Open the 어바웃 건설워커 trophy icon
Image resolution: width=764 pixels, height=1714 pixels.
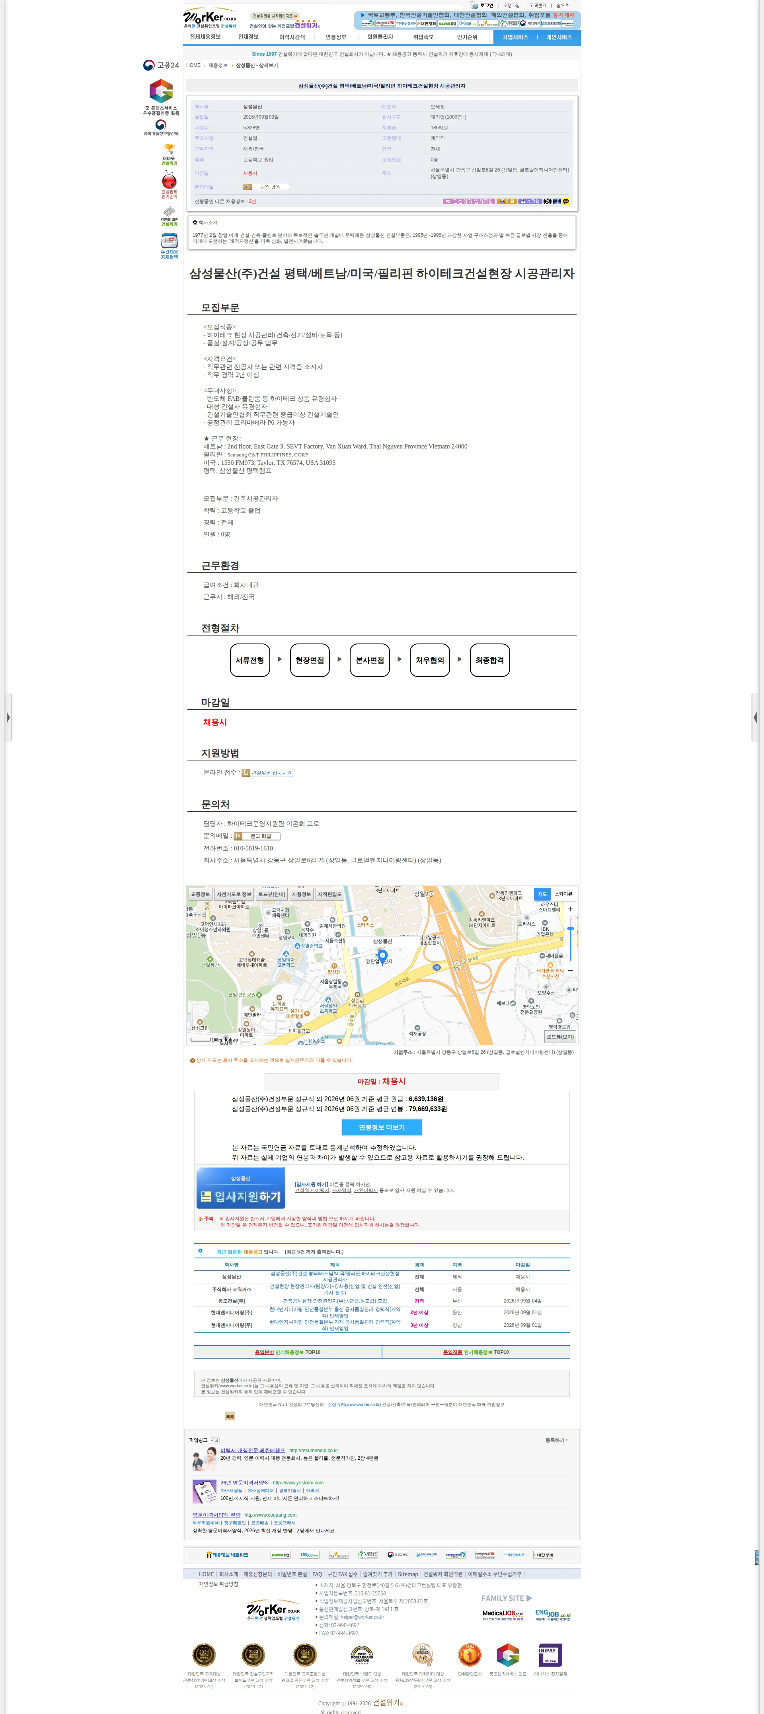click(169, 155)
